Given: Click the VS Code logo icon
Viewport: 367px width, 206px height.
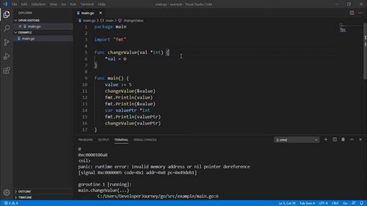Looking at the screenshot, I should point(5,4).
